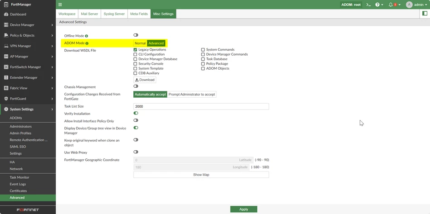The image size is (430, 214).
Task: Click the Offline Mode info icon
Action: (x=86, y=36)
